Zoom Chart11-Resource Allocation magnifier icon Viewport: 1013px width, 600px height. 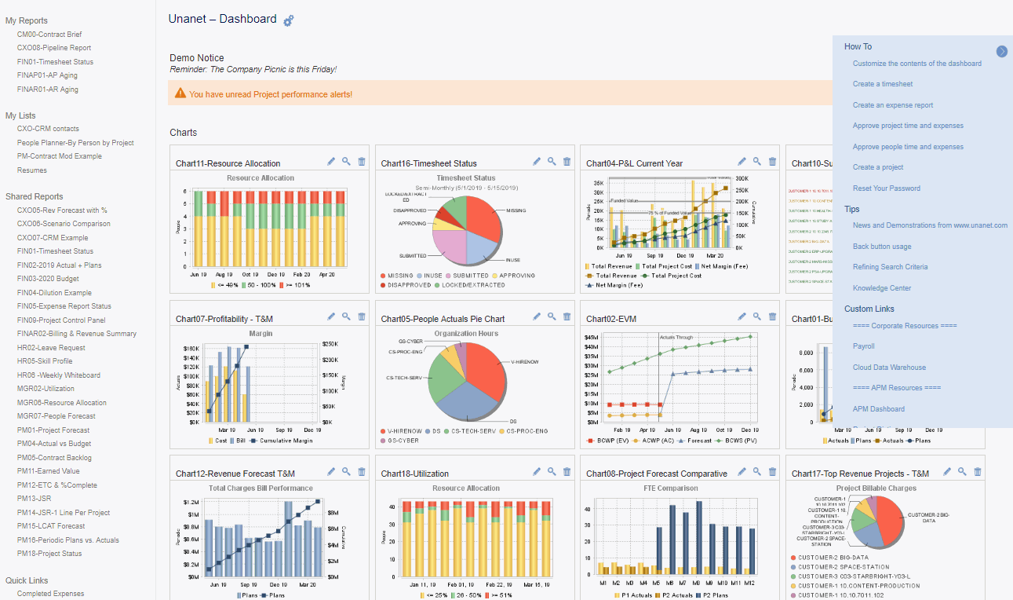point(346,161)
